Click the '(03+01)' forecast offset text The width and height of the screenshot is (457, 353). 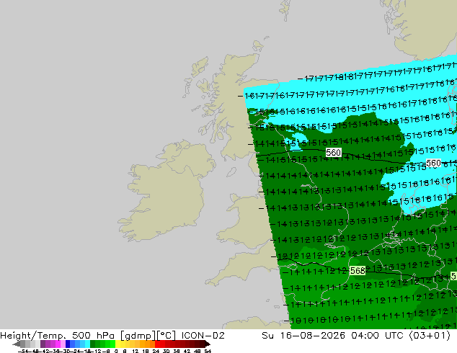(x=430, y=336)
